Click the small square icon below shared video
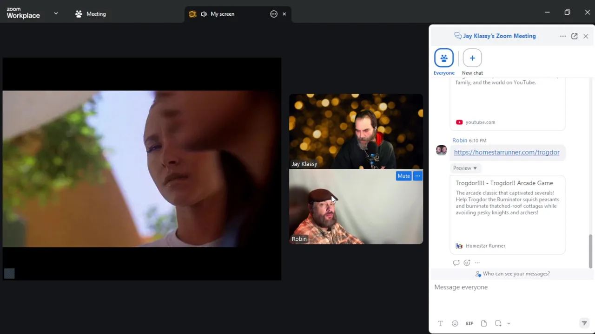Viewport: 595px width, 334px height. click(x=9, y=274)
